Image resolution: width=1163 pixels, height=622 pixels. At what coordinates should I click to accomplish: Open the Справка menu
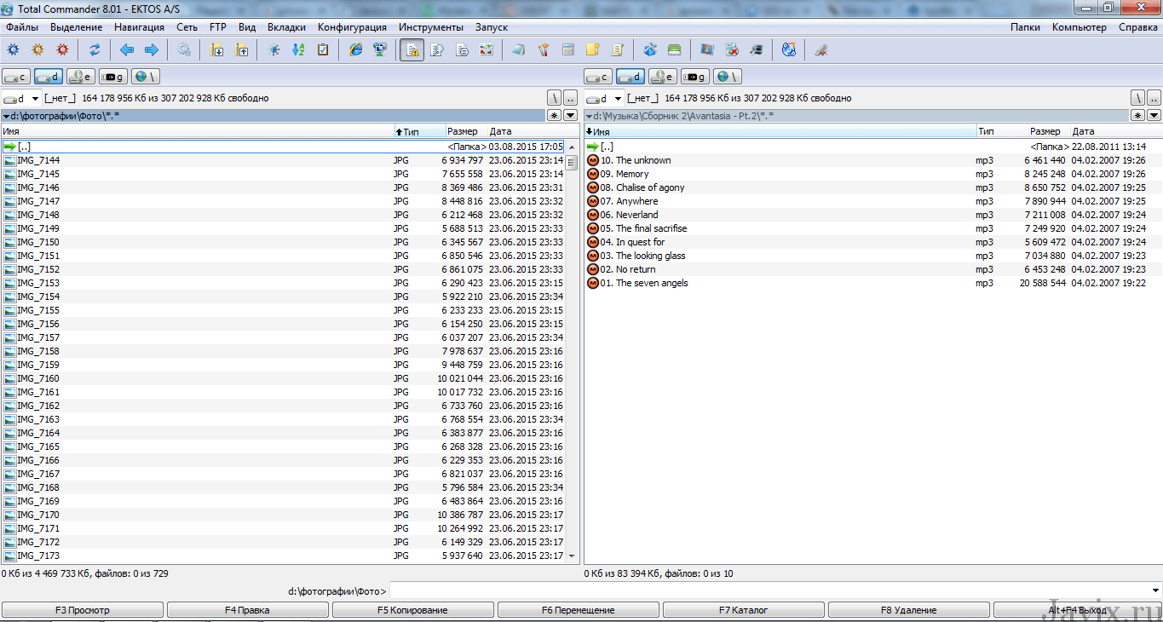point(1138,27)
